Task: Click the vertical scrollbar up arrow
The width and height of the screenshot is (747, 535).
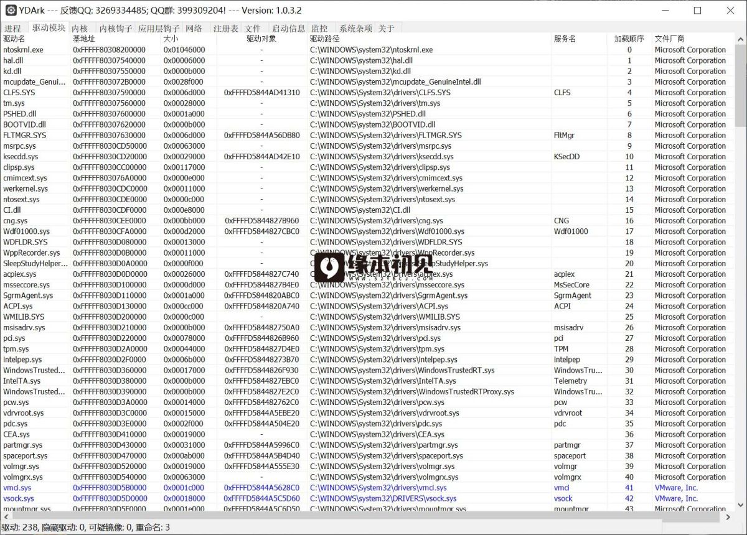Action: click(740, 39)
